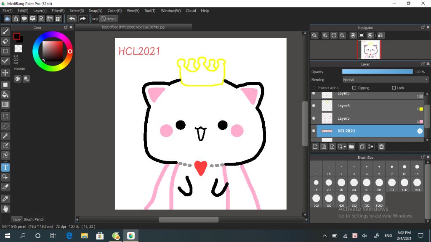The image size is (431, 242).
Task: Choose the Lasso selection tool
Action: coord(5,126)
